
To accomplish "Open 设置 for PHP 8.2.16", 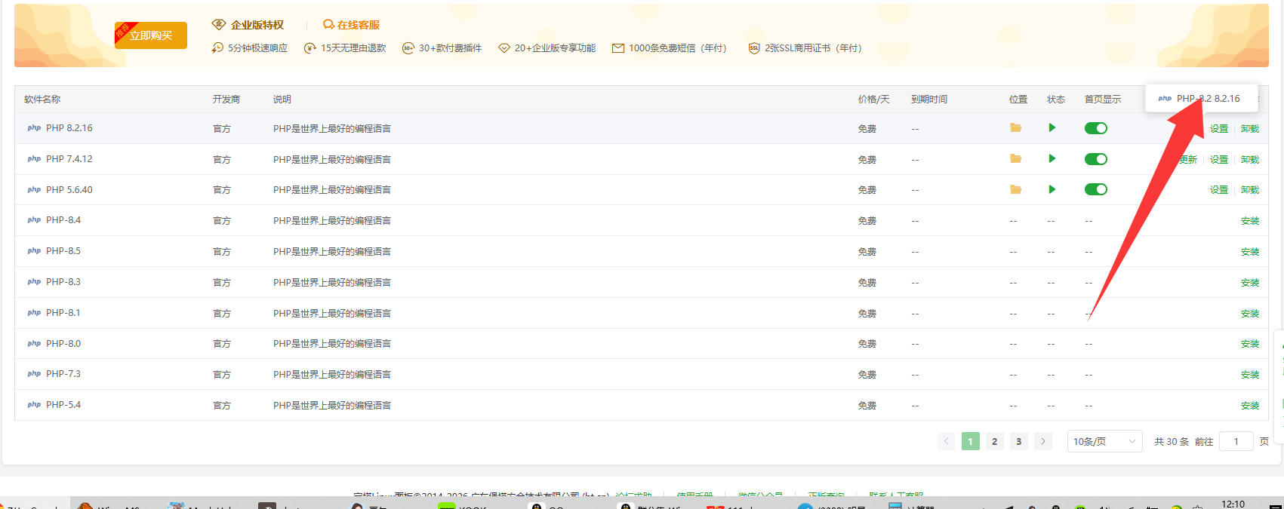I will tap(1219, 129).
